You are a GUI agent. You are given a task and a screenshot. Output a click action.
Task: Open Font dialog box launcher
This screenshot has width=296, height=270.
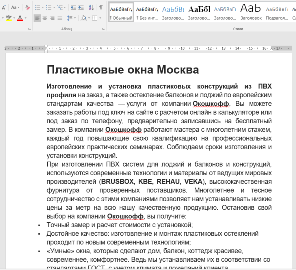point(29,29)
